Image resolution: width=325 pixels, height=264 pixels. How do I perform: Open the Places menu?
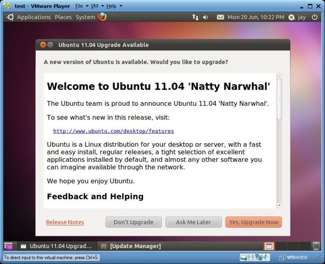(x=63, y=17)
